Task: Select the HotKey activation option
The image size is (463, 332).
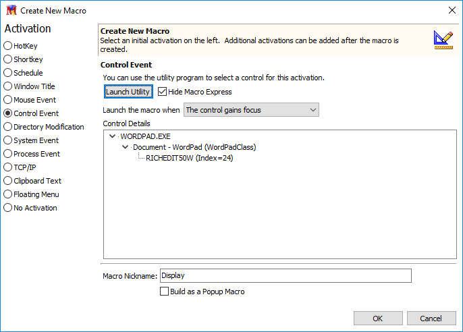Action: (x=21, y=46)
